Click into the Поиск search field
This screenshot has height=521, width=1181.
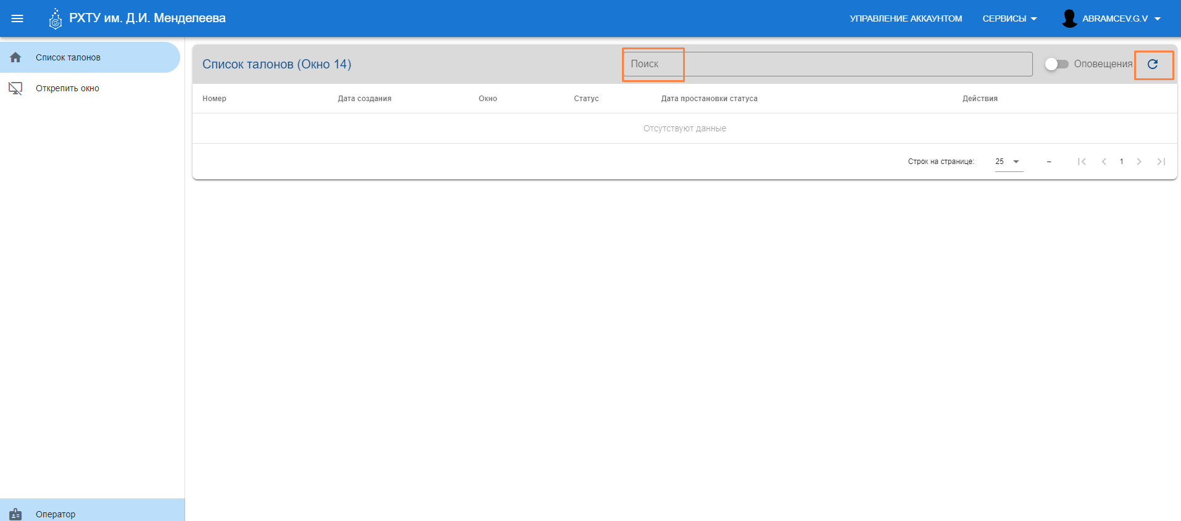click(x=827, y=64)
